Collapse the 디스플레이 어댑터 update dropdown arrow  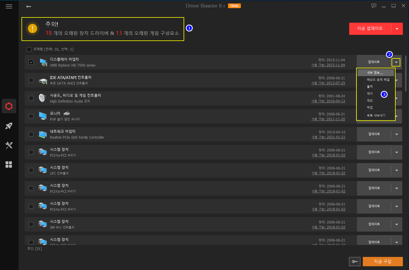396,62
